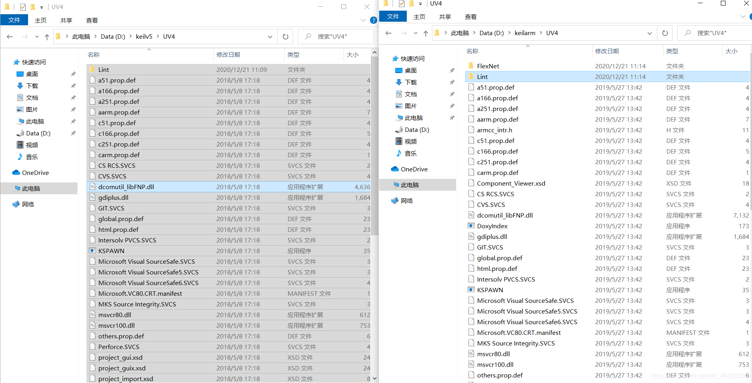
Task: Click the up-directory arrow in right window
Action: pos(426,33)
